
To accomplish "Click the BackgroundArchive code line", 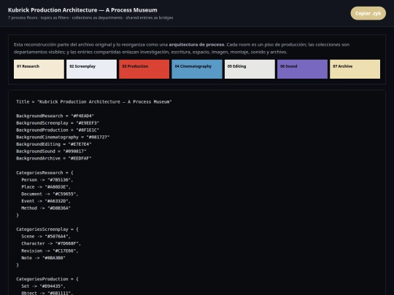I will click(x=54, y=158).
